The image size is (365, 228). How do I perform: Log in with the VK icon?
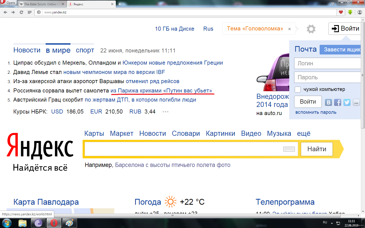click(x=328, y=102)
